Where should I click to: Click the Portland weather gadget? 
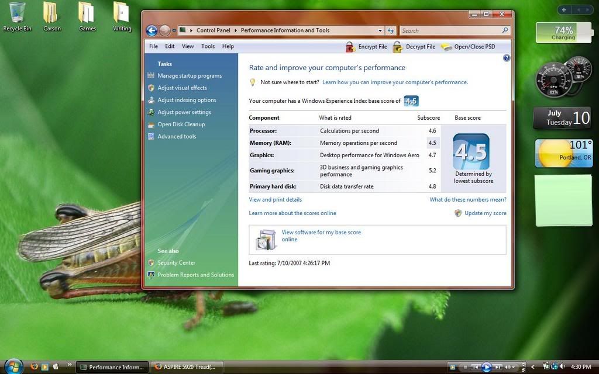pyautogui.click(x=563, y=154)
